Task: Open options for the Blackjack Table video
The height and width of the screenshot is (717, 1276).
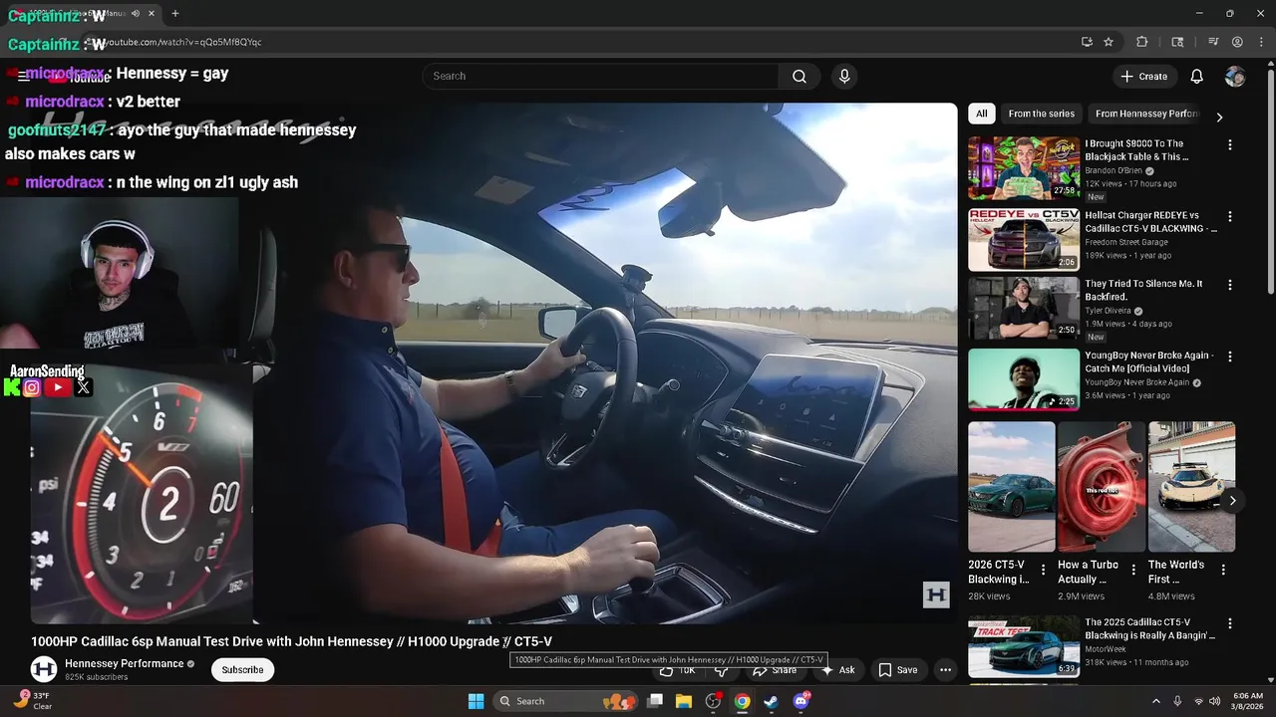Action: (x=1229, y=145)
